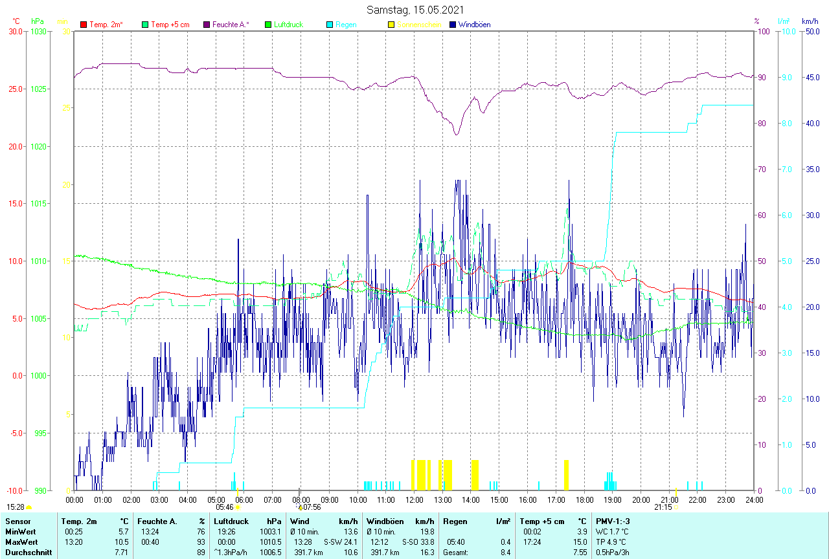Click the moonset time 07:56
The image size is (829, 559).
312,507
